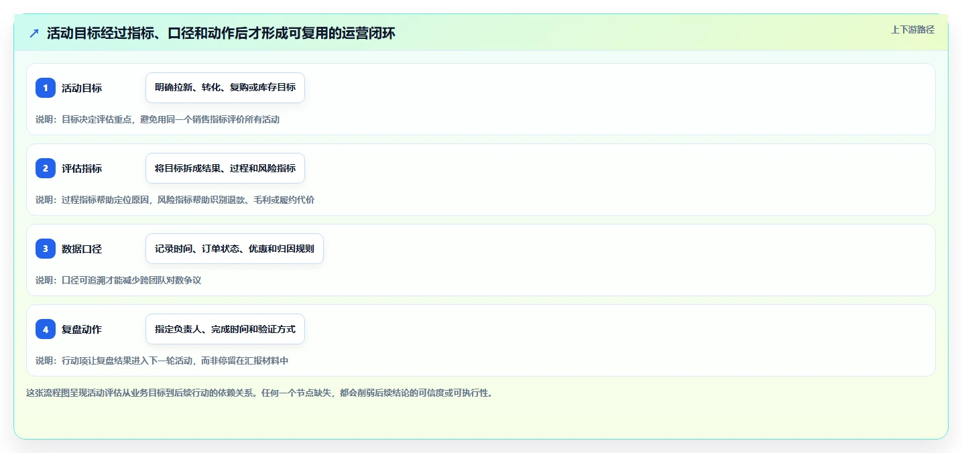Select the 指定负责人、完成时间和验证方式 chip
Image resolution: width=962 pixels, height=453 pixels.
click(225, 329)
